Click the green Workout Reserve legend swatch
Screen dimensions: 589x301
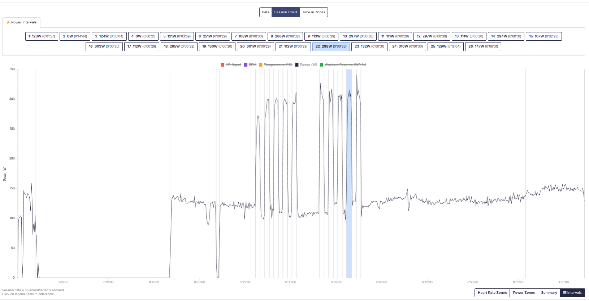pyautogui.click(x=321, y=65)
